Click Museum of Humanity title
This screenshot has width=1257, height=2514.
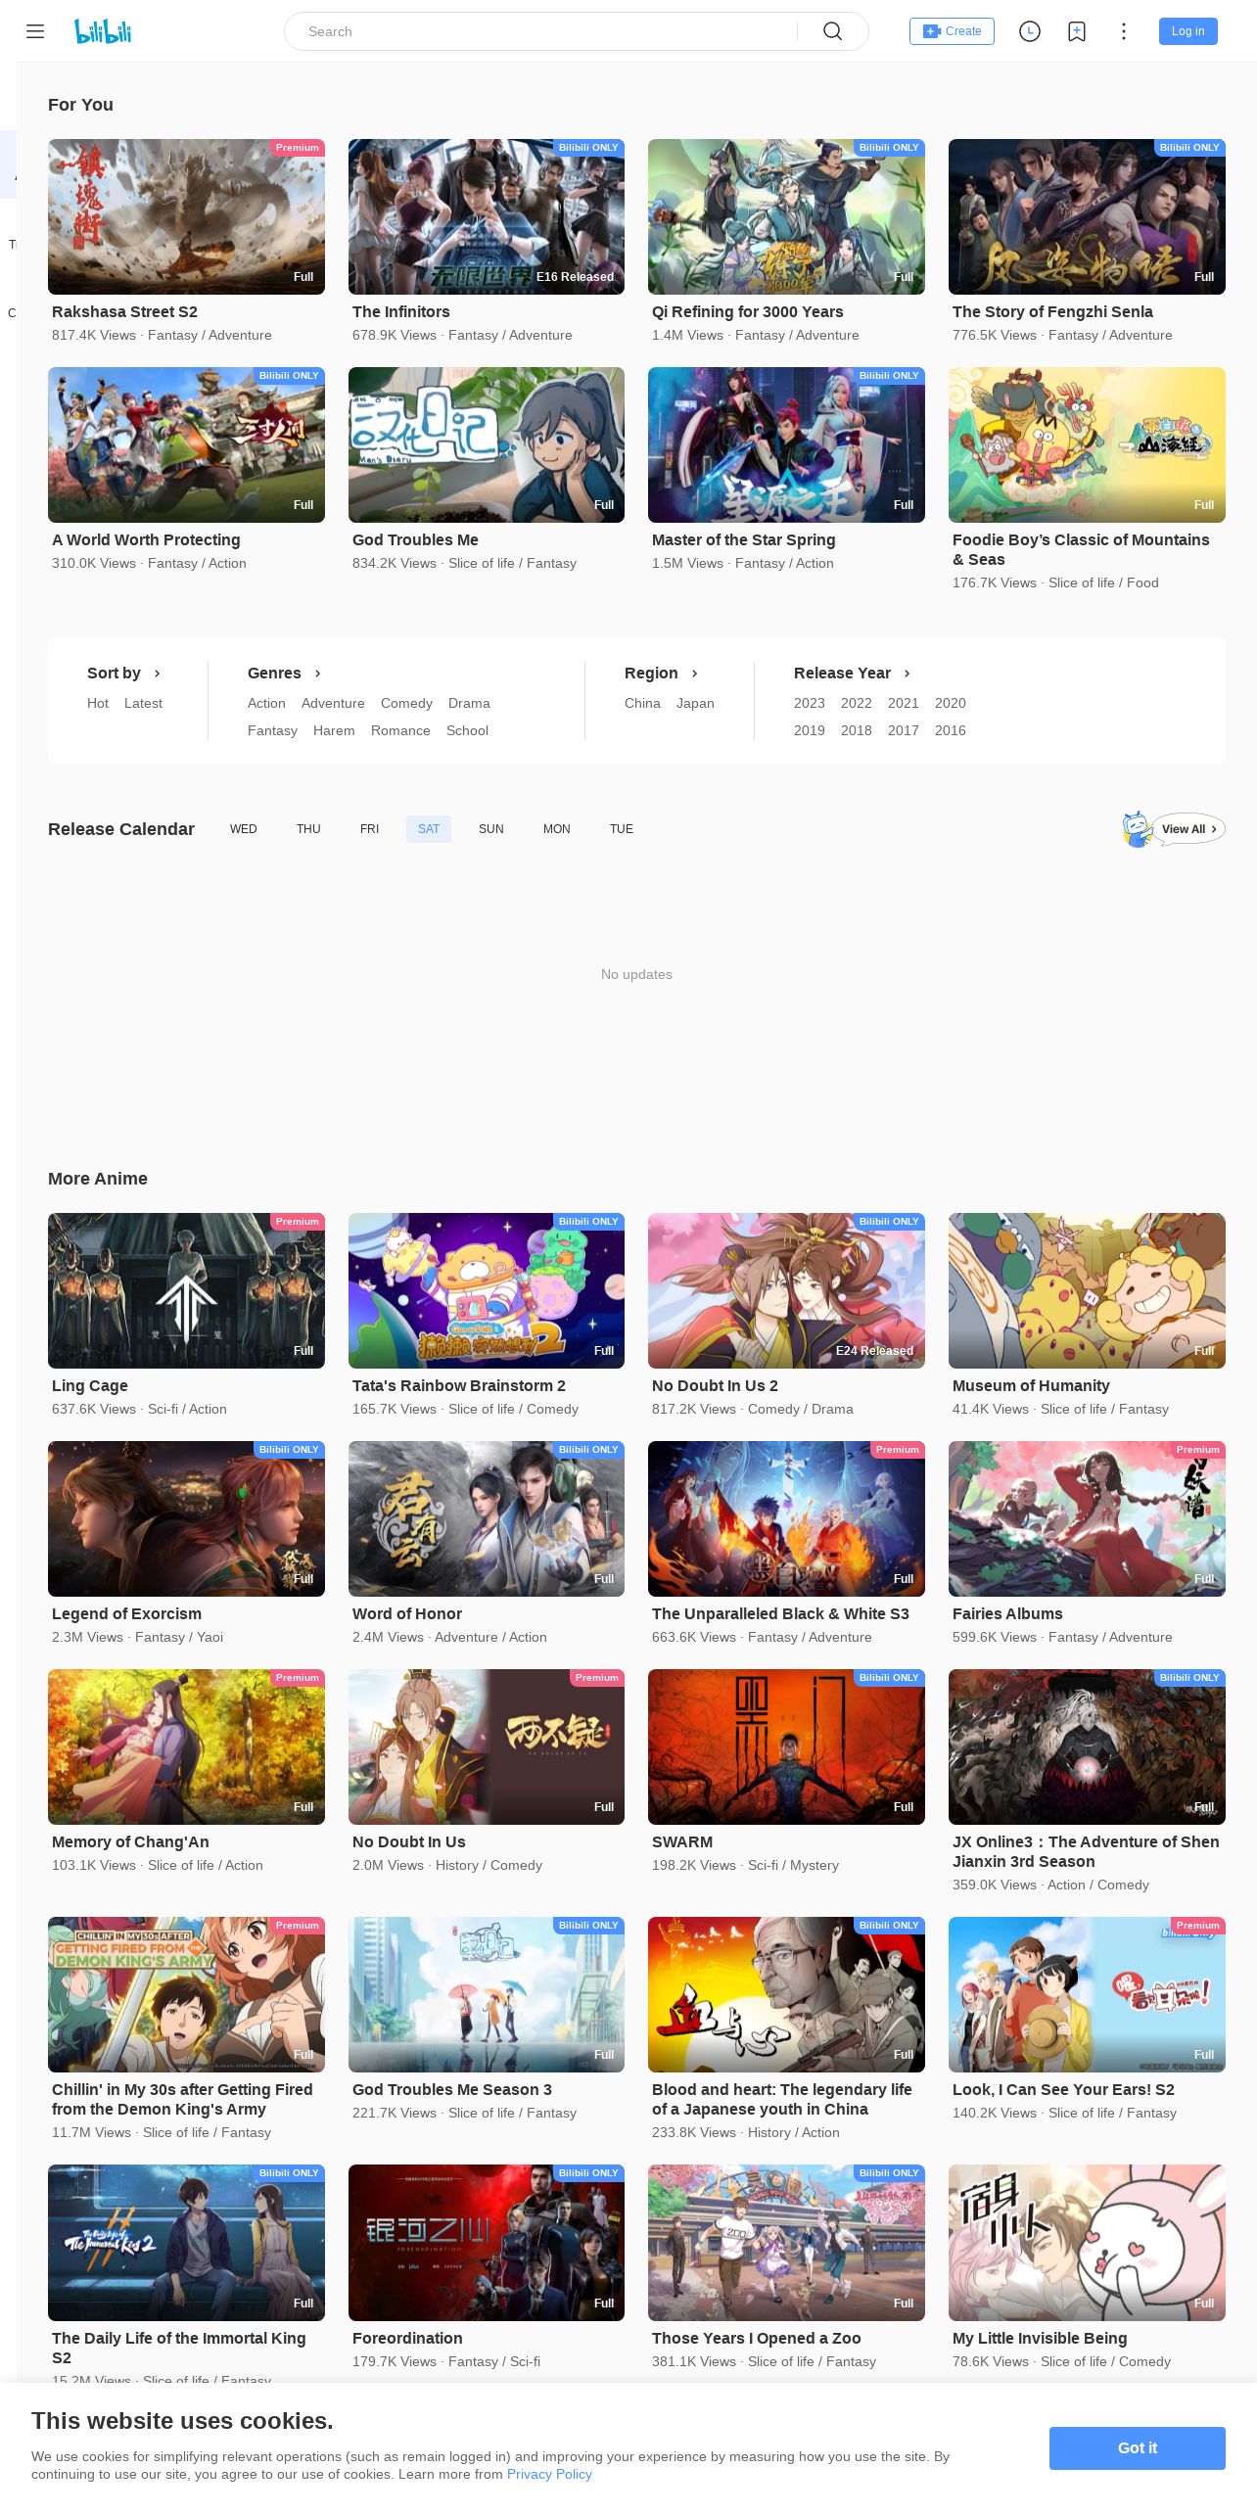click(1031, 1385)
